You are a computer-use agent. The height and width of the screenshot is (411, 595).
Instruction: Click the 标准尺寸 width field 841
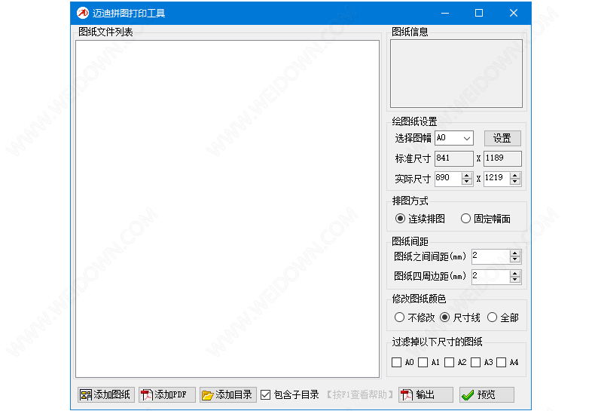coord(454,158)
